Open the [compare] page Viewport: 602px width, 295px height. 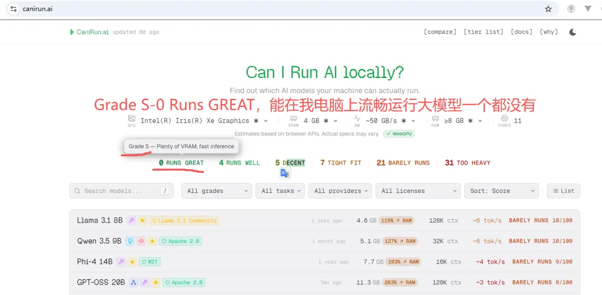coord(440,32)
